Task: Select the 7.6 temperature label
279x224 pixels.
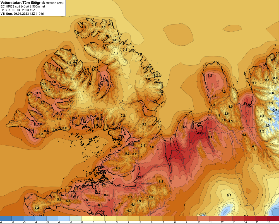Action: point(116,210)
